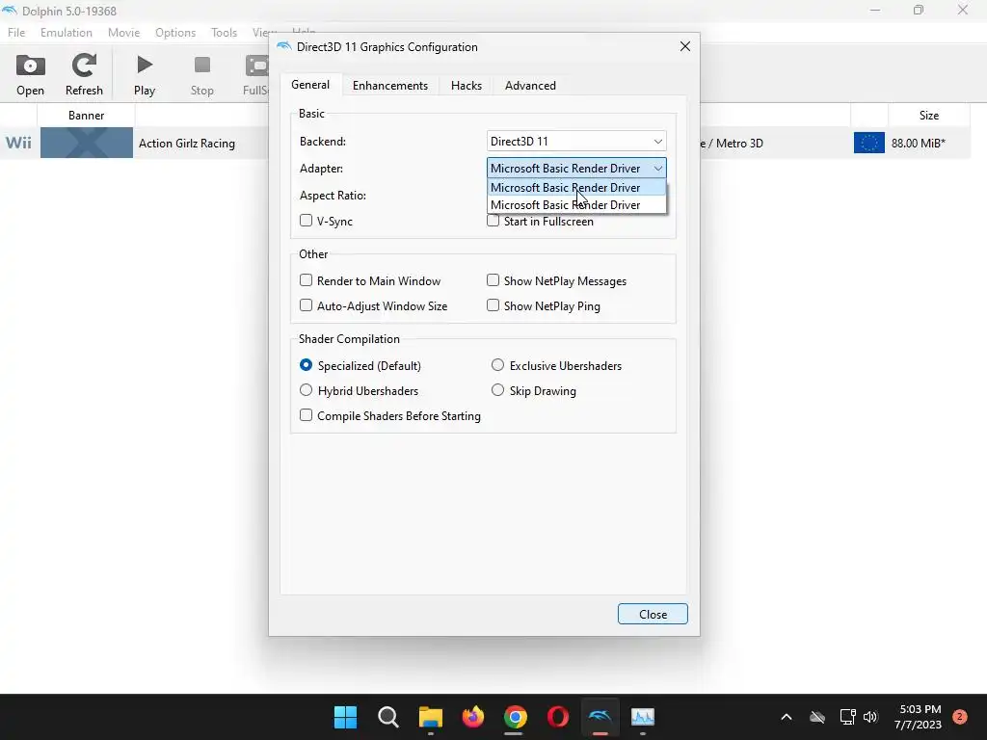987x740 pixels.
Task: Collapse the Adapter dropdown combo box
Action: point(576,168)
